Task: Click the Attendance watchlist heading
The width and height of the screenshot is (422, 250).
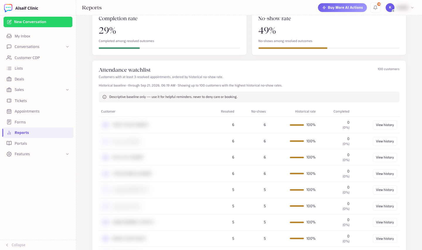Action: (x=125, y=70)
